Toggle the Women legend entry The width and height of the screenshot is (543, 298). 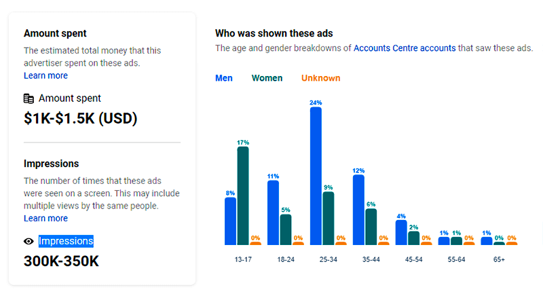click(267, 78)
